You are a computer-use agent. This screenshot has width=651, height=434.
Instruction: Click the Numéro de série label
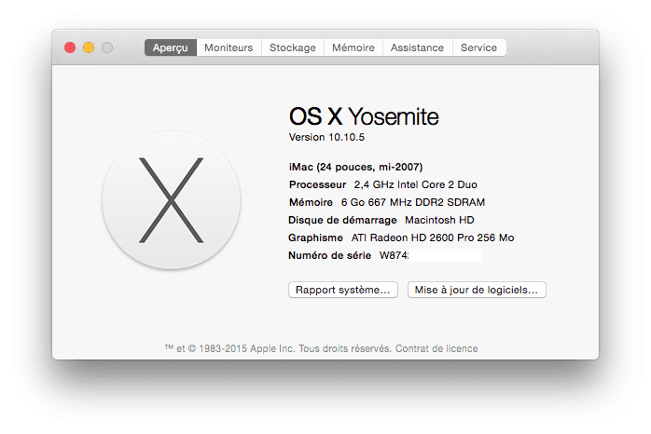pyautogui.click(x=329, y=255)
